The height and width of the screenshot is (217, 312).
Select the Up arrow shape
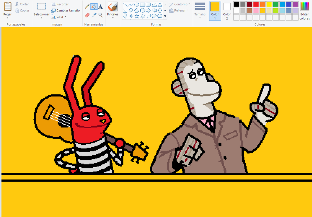click(x=160, y=10)
